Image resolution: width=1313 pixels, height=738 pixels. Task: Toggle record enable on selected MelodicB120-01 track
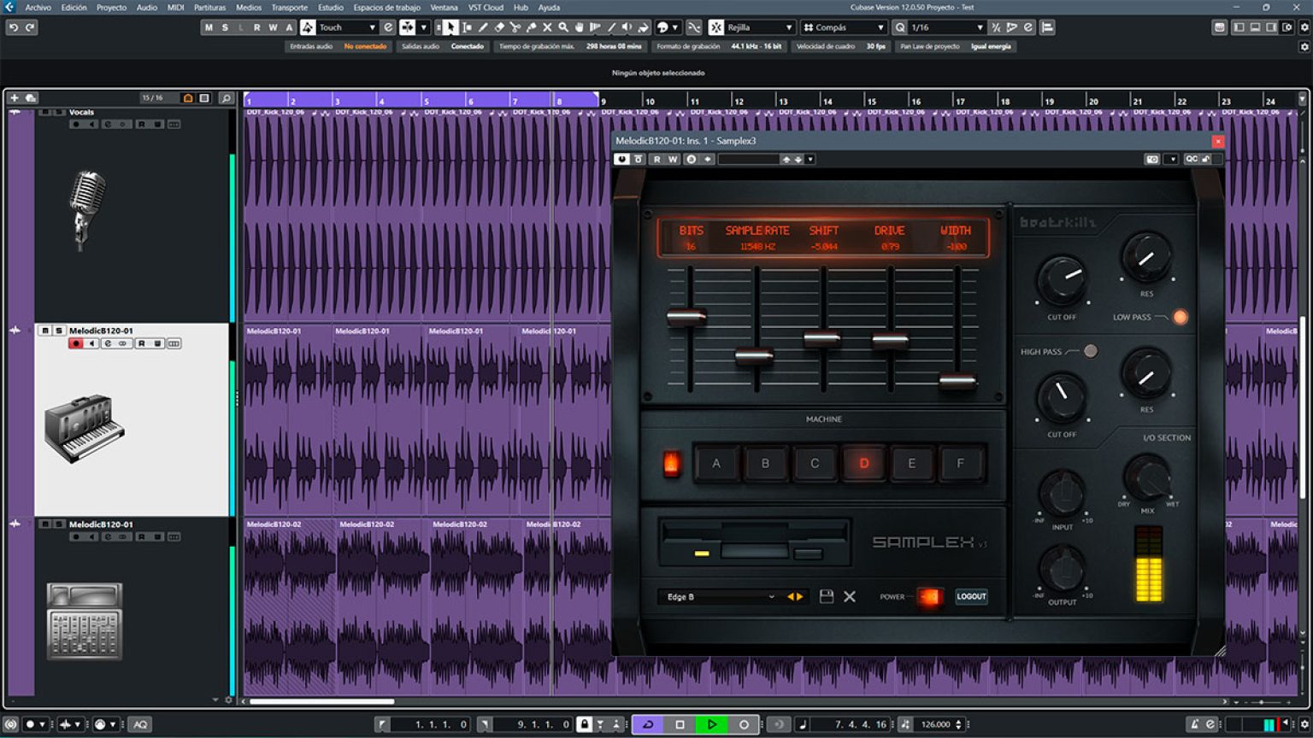[x=75, y=343]
